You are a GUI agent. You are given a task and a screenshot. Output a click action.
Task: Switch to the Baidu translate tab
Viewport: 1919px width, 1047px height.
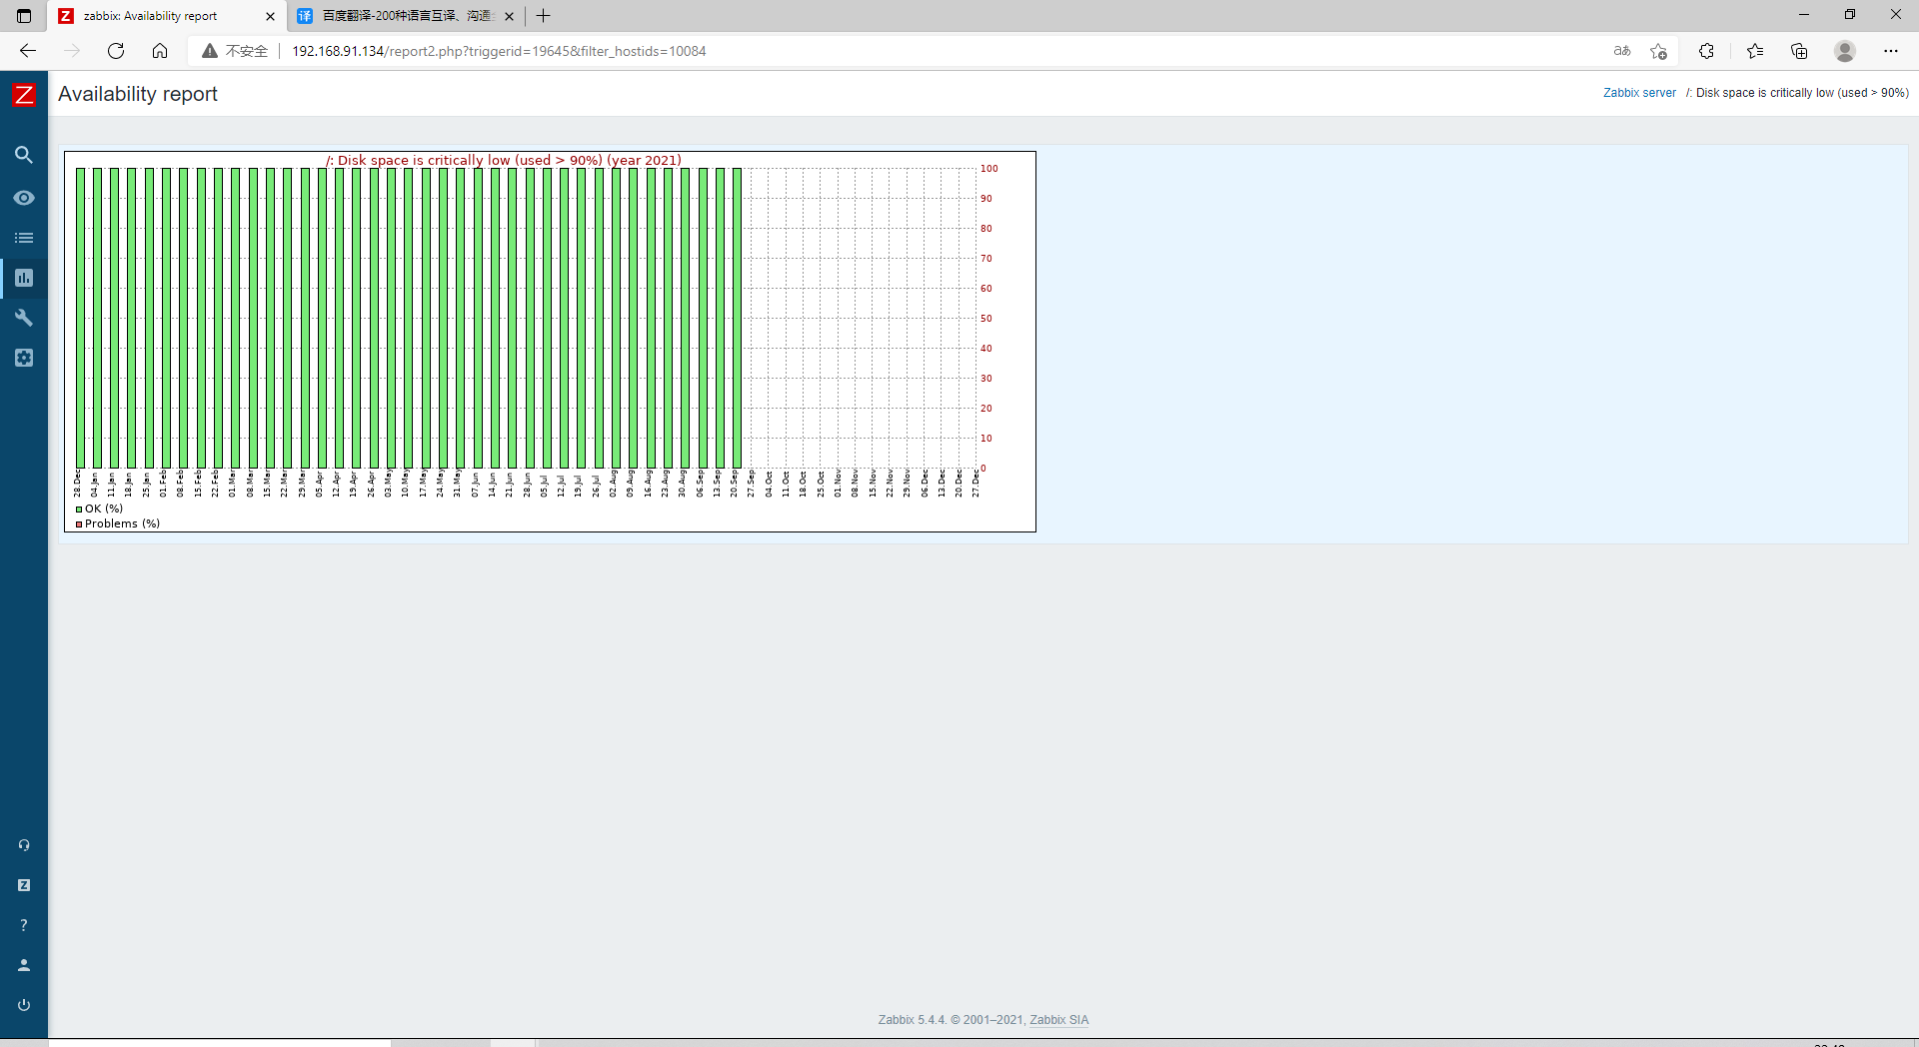pos(405,16)
